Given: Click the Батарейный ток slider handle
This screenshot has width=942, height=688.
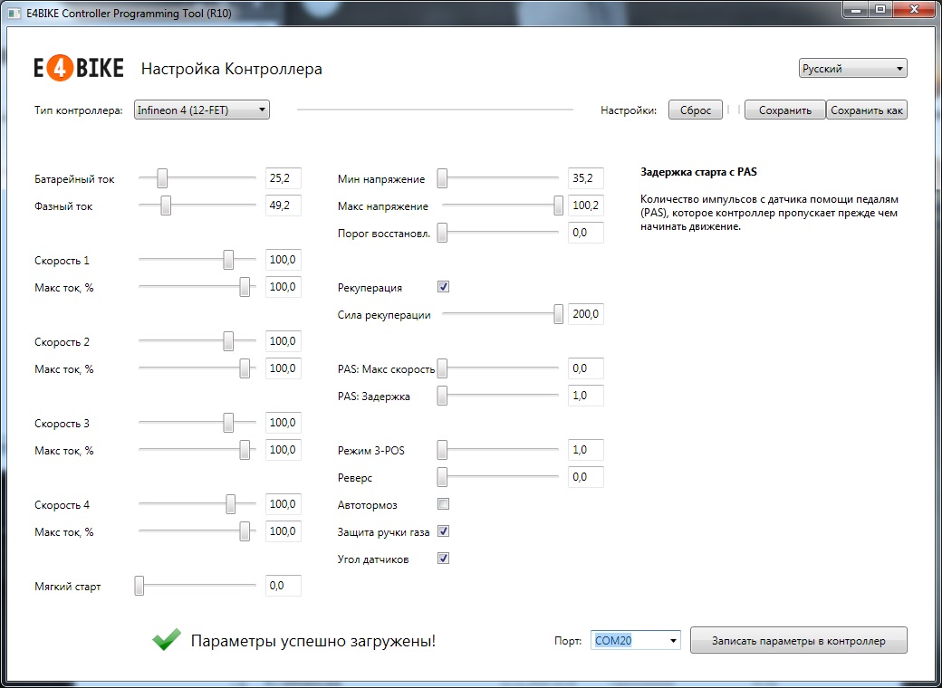Looking at the screenshot, I should pyautogui.click(x=162, y=178).
